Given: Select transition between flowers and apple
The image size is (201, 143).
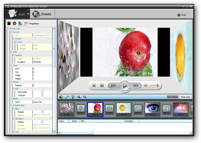Looking at the screenshot, I should tap(81, 110).
